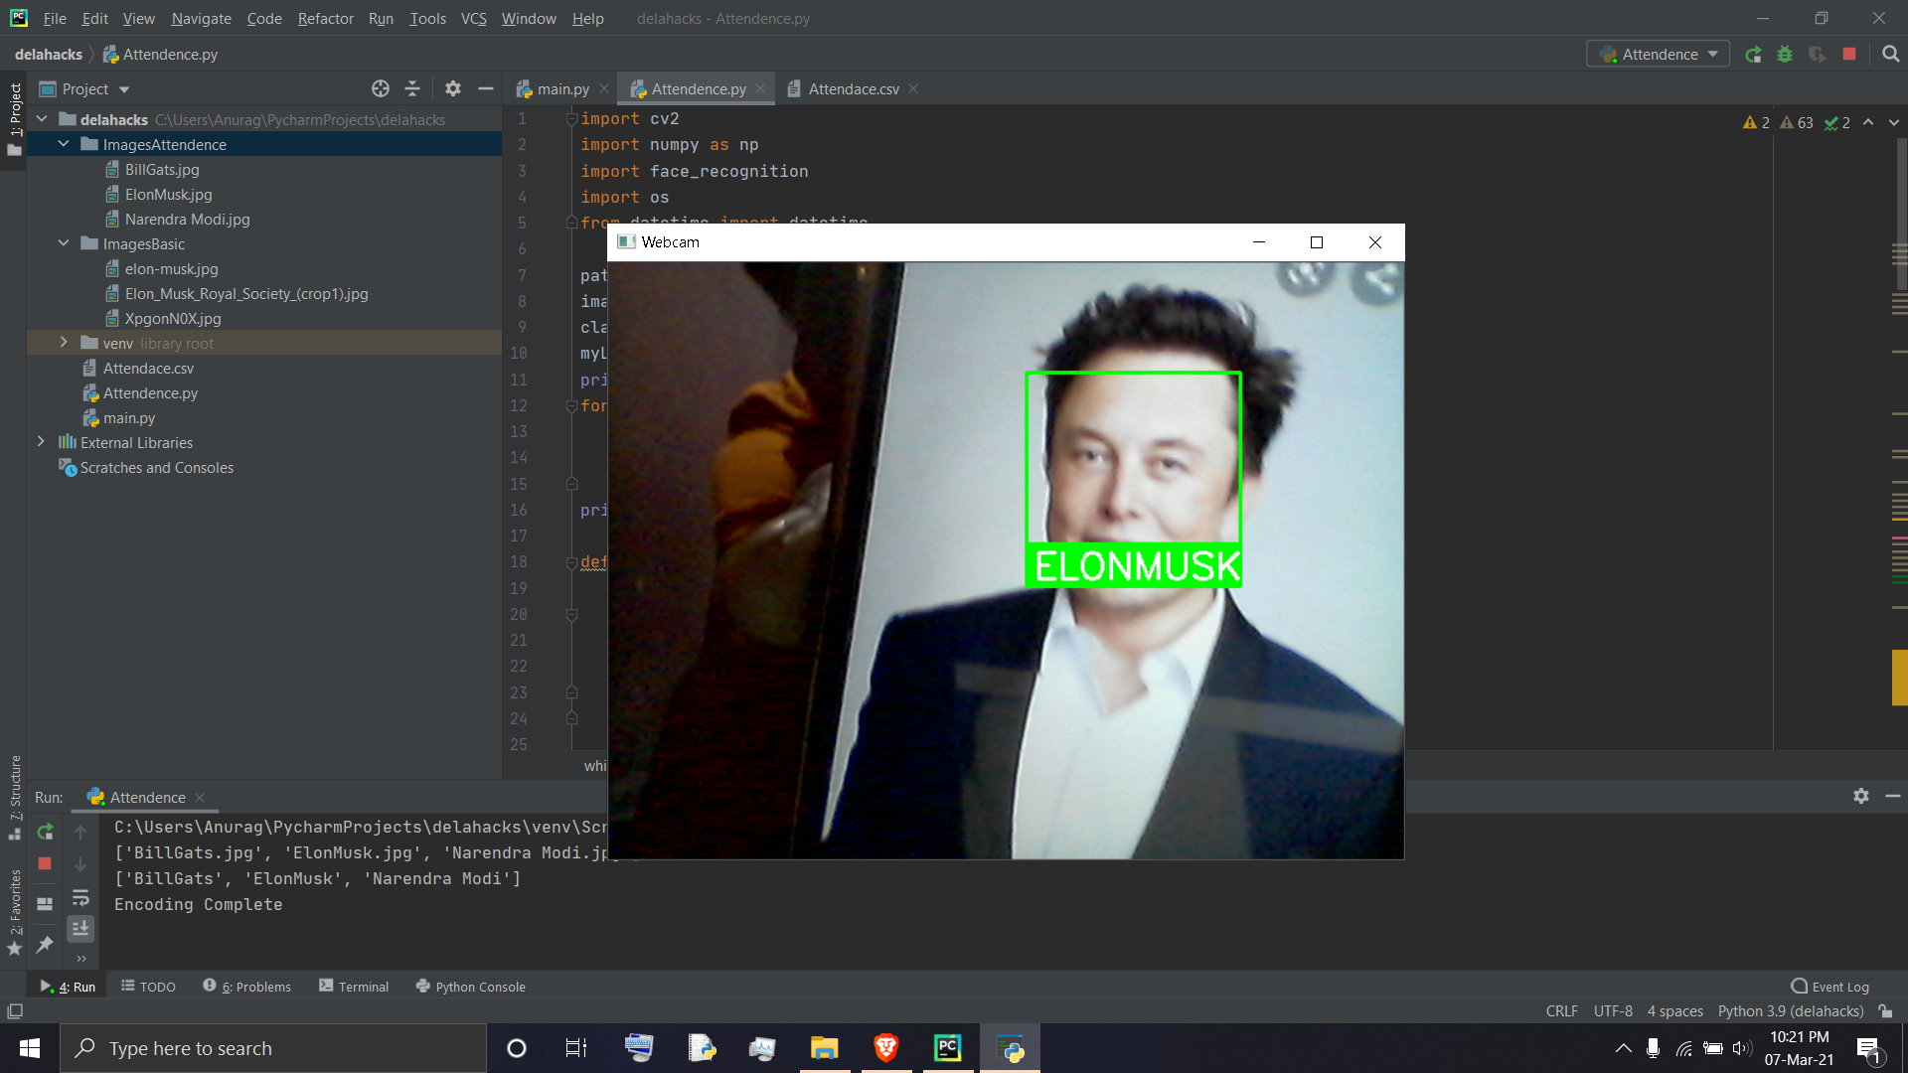Toggle soft-wrap in Run console
1908x1073 pixels.
(x=80, y=897)
